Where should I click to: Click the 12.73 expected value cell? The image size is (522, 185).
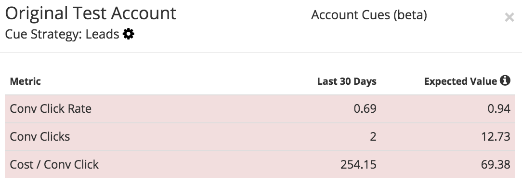496,137
